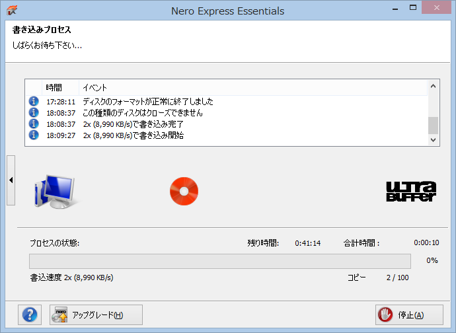Click the 残り時間: label
Screen dimensions: 456x333
263,243
